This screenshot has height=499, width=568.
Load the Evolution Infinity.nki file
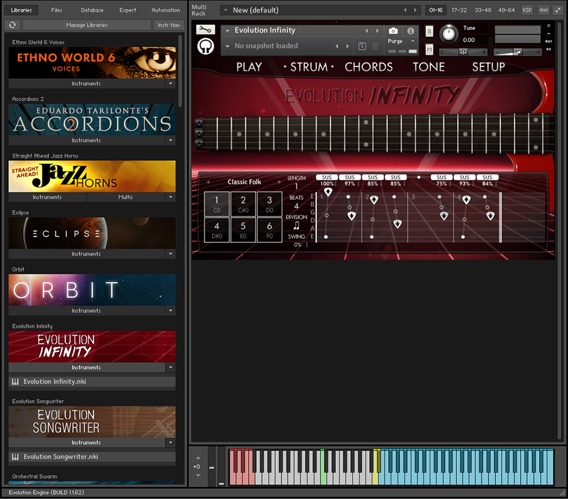click(x=92, y=382)
